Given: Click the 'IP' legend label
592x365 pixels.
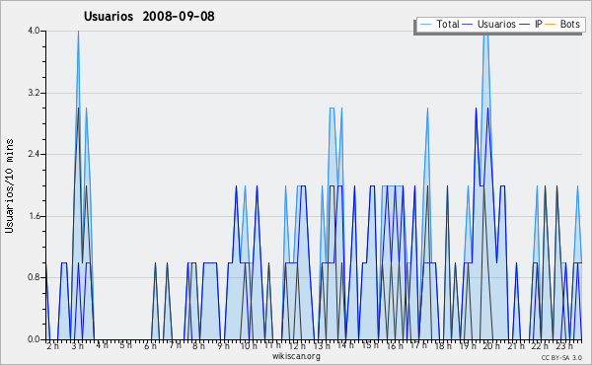Looking at the screenshot, I should pos(539,24).
